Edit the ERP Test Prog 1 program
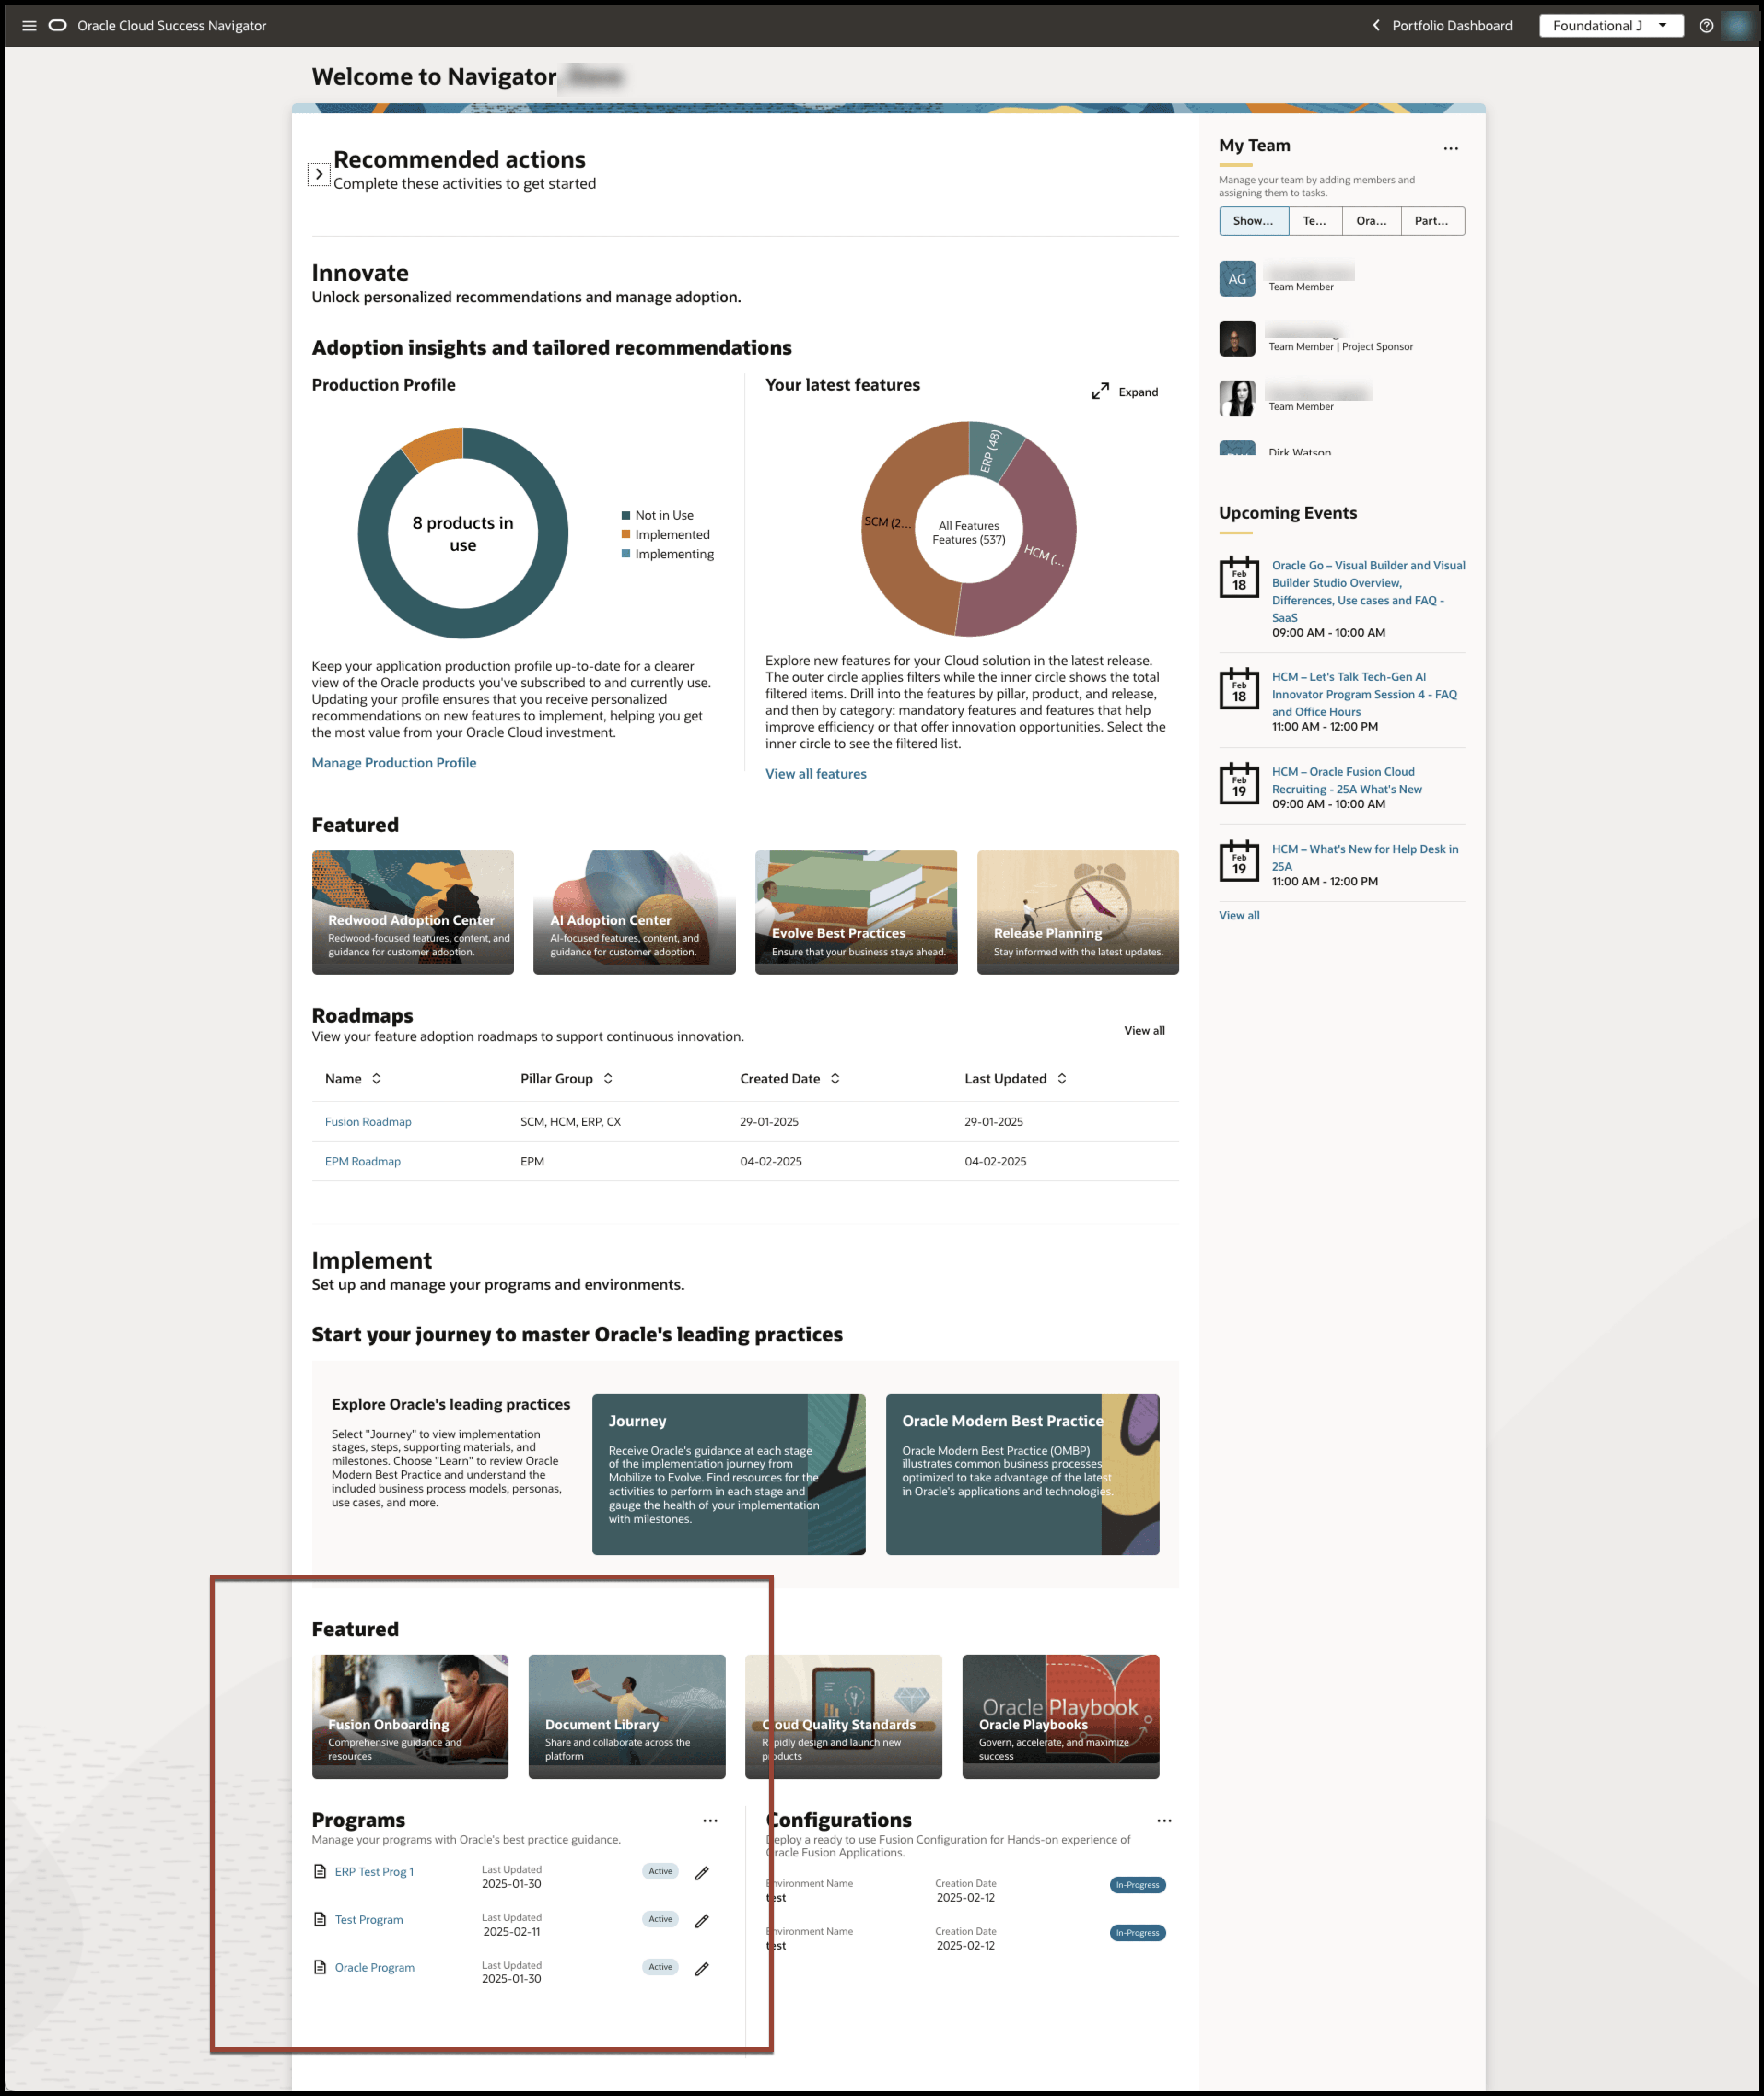This screenshot has height=2096, width=1764. point(702,1873)
